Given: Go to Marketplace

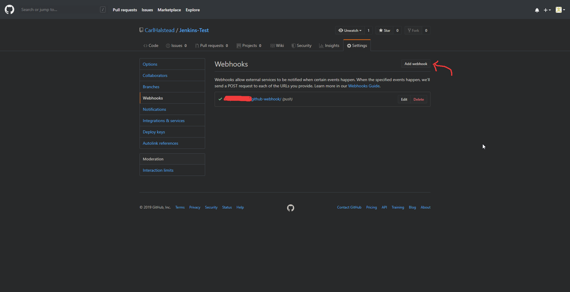Looking at the screenshot, I should pos(169,10).
